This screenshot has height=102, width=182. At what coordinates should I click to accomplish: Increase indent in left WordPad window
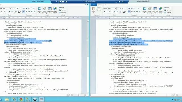tap(26, 8)
